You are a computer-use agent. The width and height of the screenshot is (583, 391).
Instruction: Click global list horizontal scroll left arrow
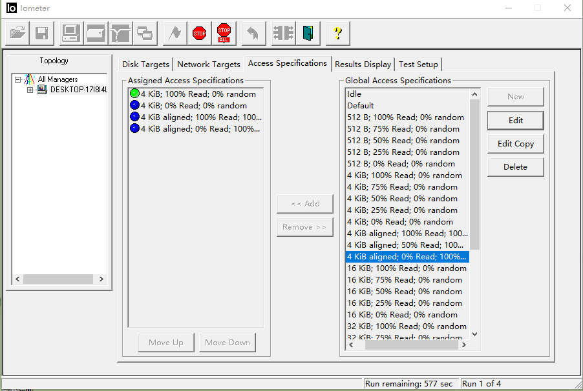[351, 345]
